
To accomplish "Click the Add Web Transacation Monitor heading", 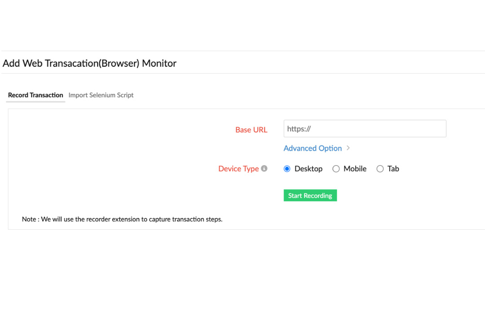I will [89, 63].
